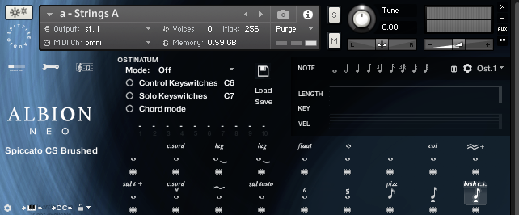Image resolution: width=519 pixels, height=215 pixels.
Task: Open the Ostinatum Mode Off dropdown
Action: pos(231,70)
